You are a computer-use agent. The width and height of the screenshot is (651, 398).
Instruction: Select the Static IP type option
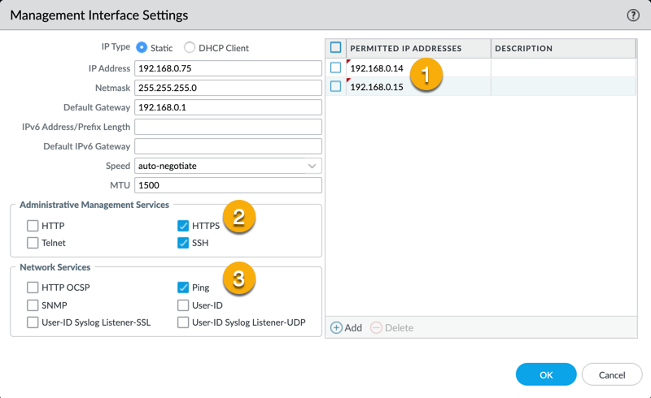click(x=142, y=48)
